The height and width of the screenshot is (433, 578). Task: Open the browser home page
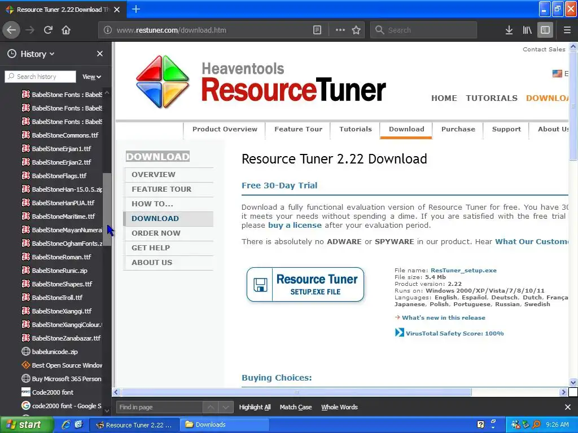[66, 30]
